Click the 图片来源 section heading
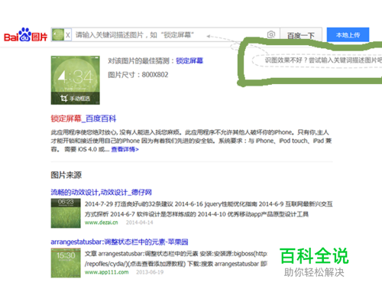Viewport: 382px width, 302px height. pos(66,175)
